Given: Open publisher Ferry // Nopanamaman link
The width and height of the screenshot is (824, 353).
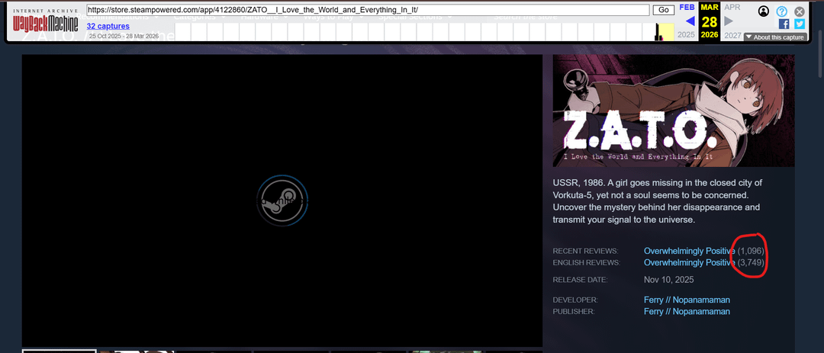Looking at the screenshot, I should pyautogui.click(x=687, y=311).
